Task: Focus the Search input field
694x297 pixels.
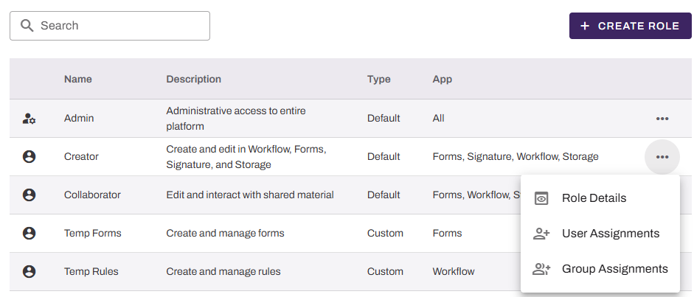Action: click(x=110, y=26)
